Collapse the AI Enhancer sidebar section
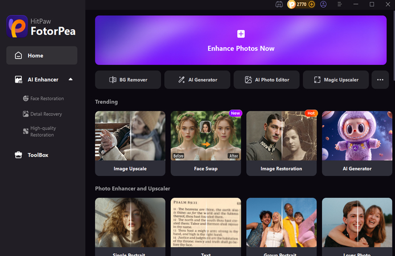This screenshot has height=256, width=395. (x=71, y=80)
